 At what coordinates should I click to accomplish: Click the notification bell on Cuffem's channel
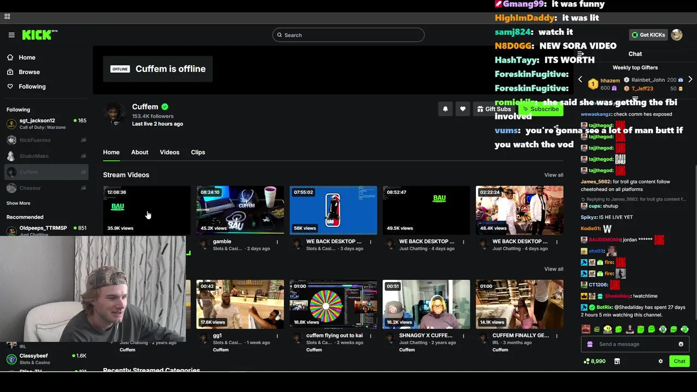click(445, 109)
